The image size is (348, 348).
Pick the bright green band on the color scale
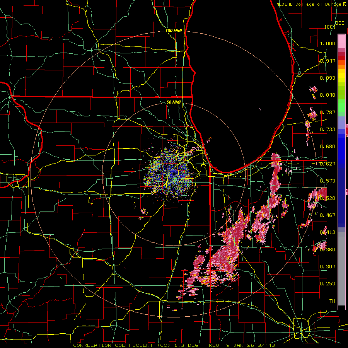pos(341,106)
